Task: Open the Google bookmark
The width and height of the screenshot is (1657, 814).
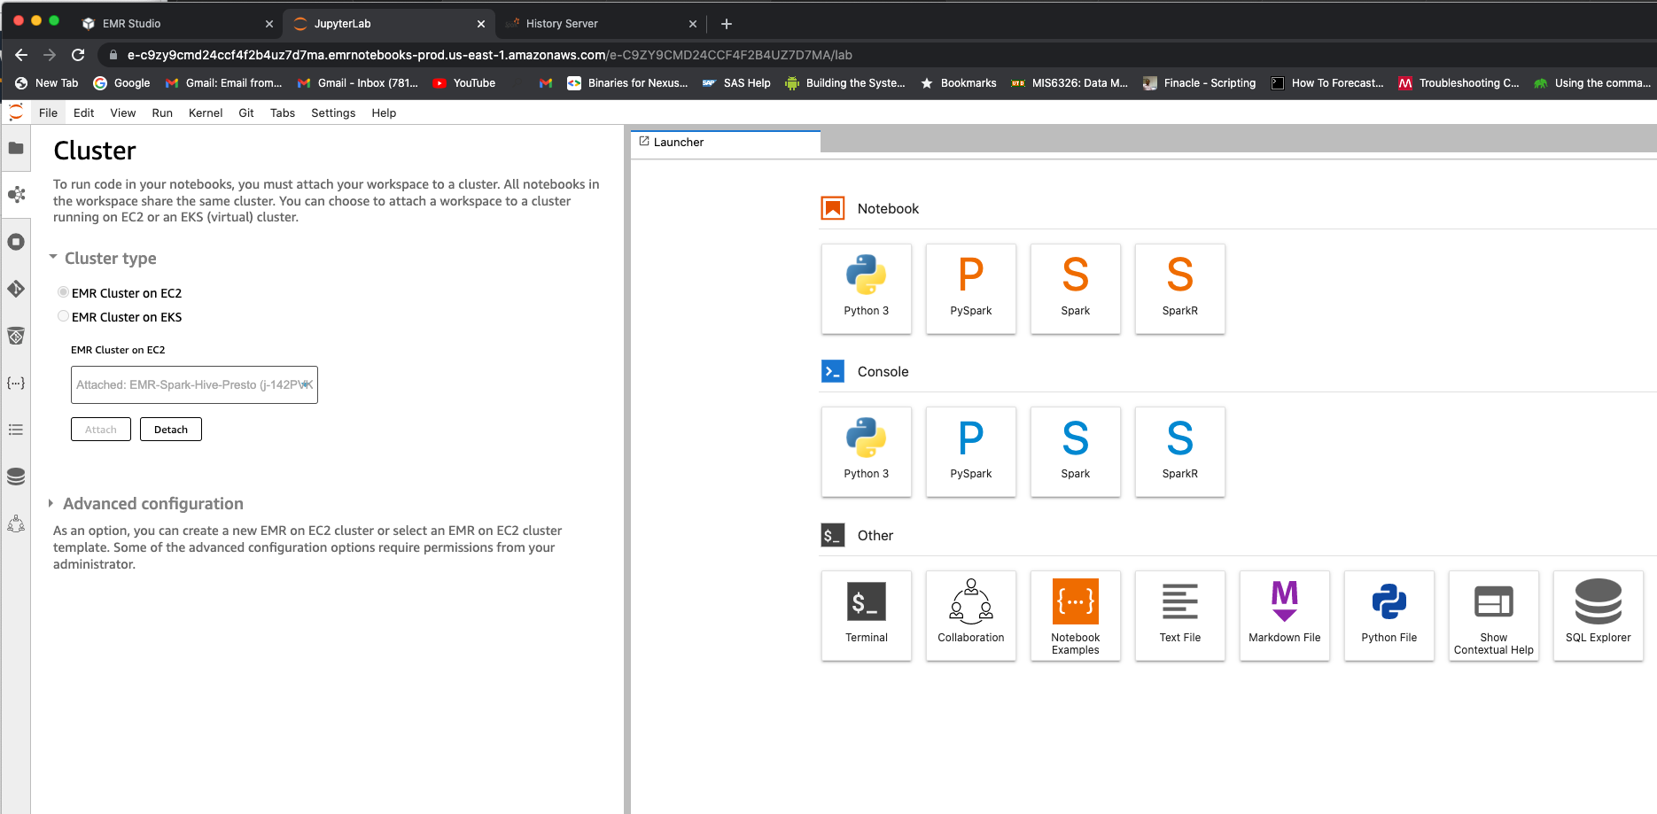Action: coord(121,83)
